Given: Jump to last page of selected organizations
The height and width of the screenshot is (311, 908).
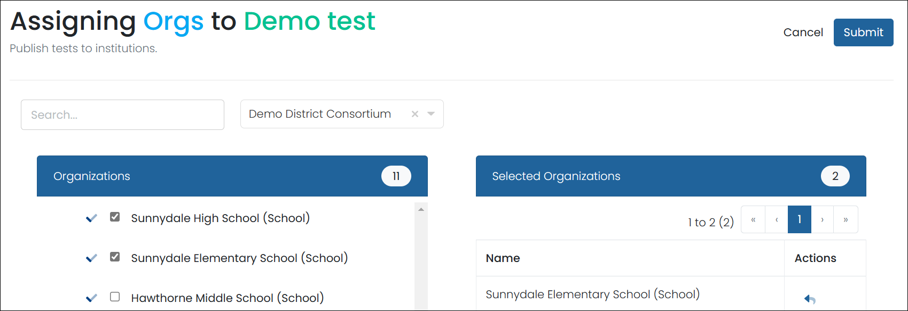Looking at the screenshot, I should (x=846, y=219).
